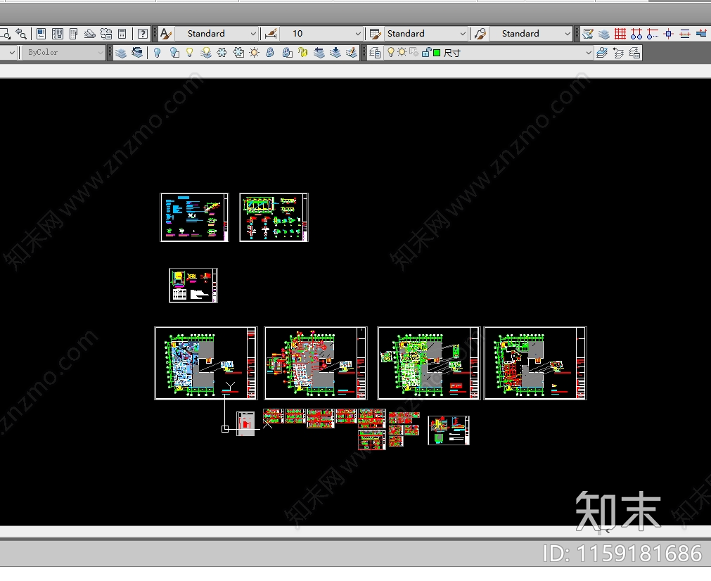Toggle freeze sun on the 尺寸 layer

coord(402,53)
